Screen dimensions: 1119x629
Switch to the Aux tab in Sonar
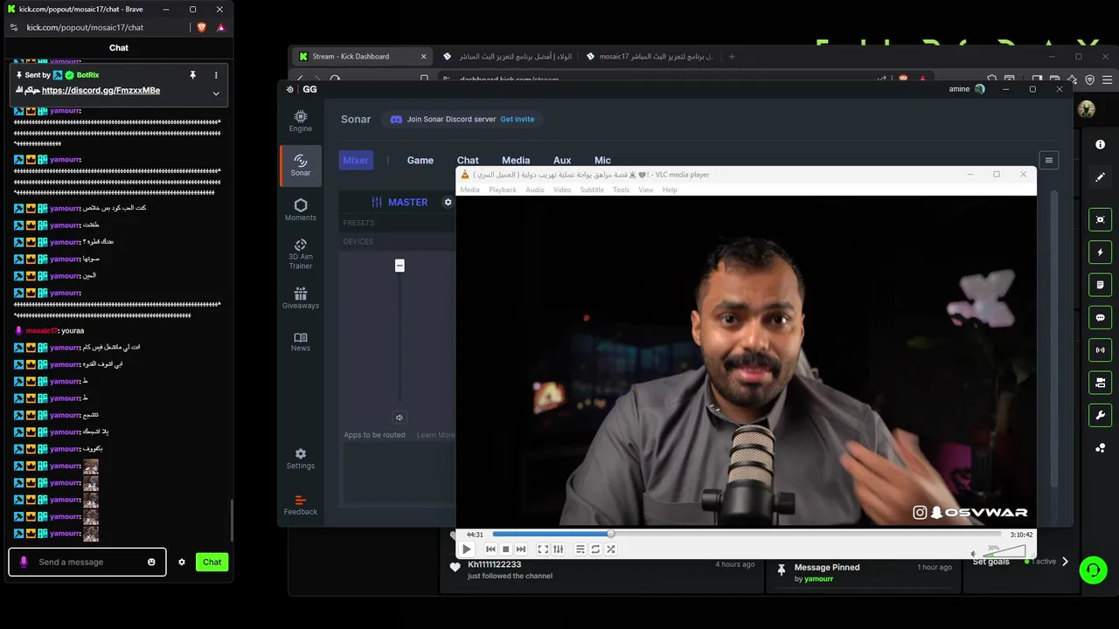(562, 160)
